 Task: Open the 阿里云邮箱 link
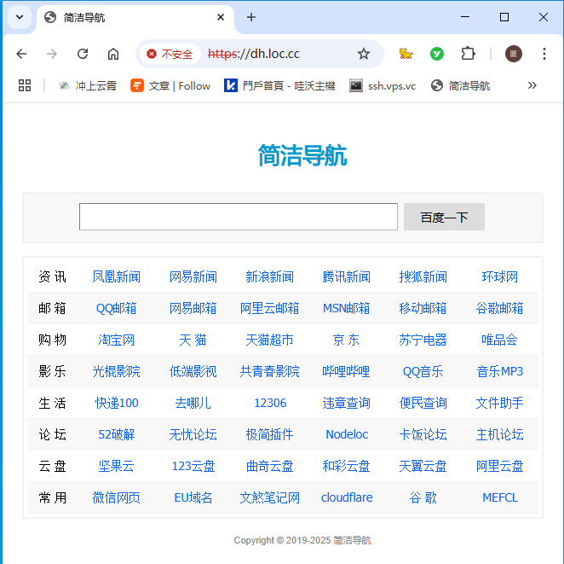click(270, 308)
